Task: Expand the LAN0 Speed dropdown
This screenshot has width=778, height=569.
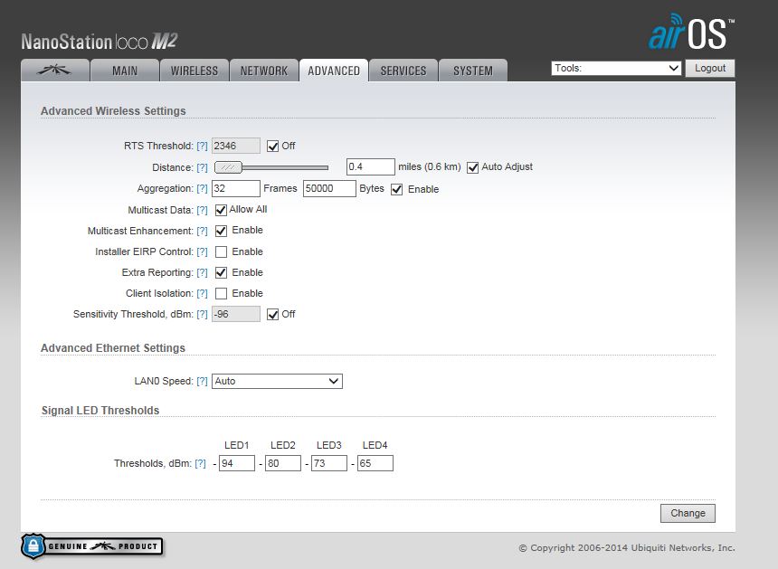Action: tap(277, 381)
